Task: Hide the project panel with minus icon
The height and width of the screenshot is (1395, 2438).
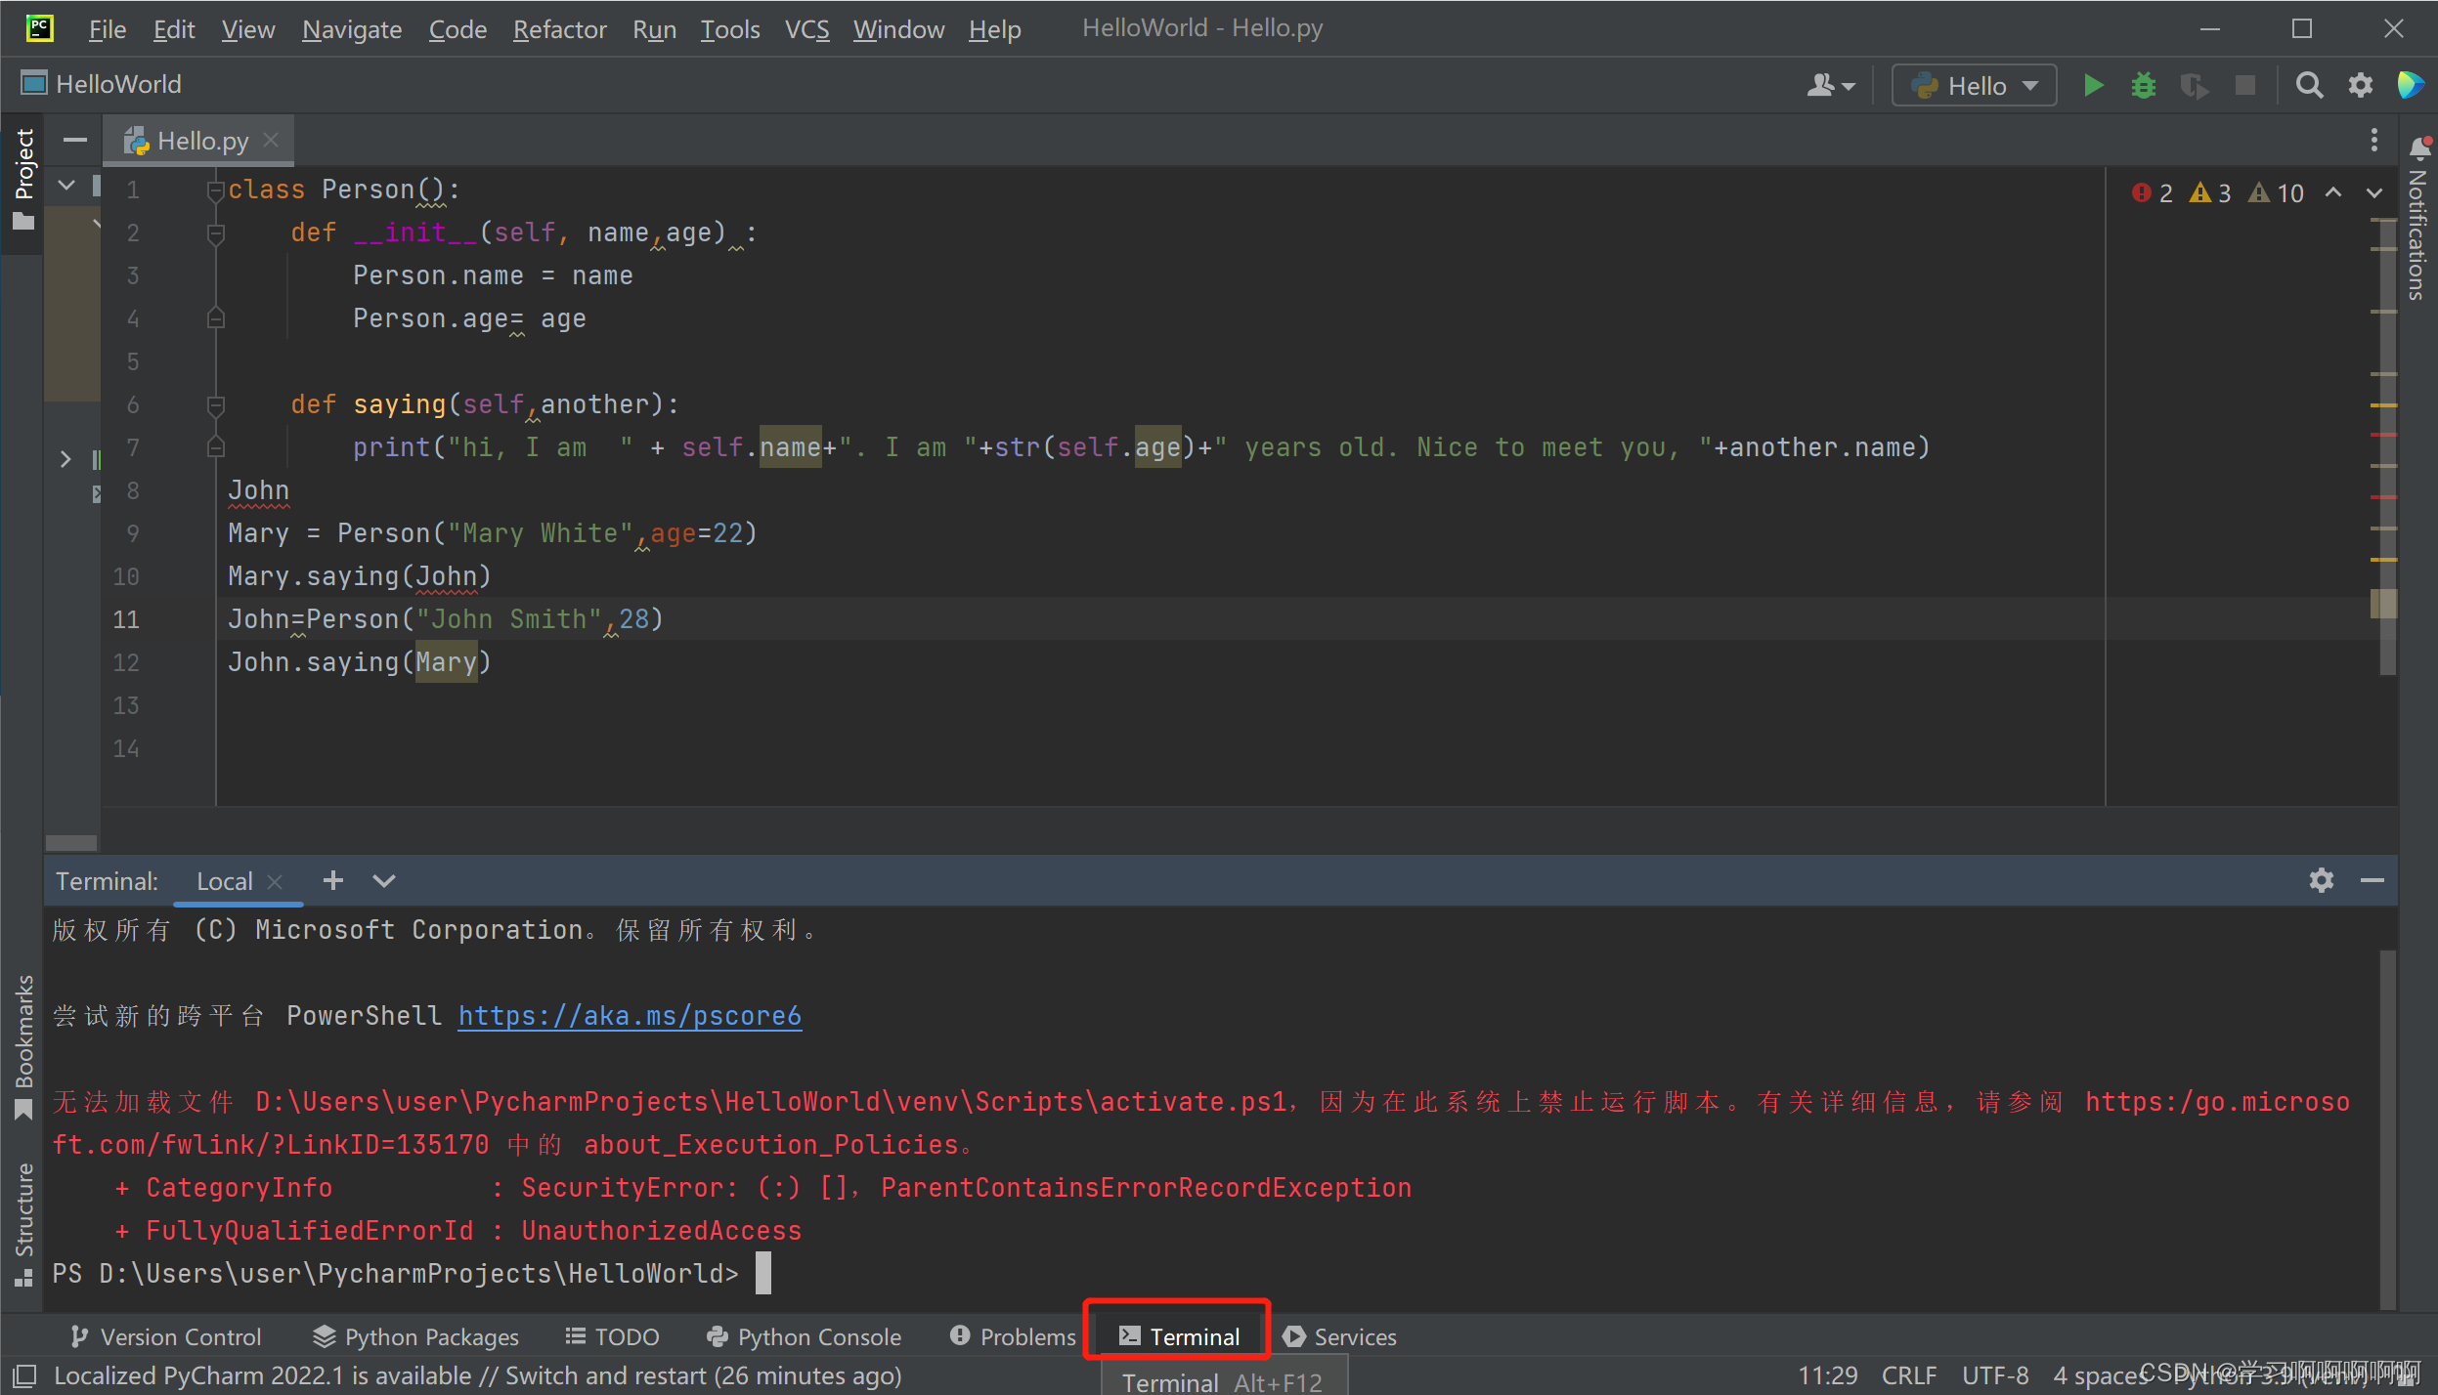Action: coord(75,141)
